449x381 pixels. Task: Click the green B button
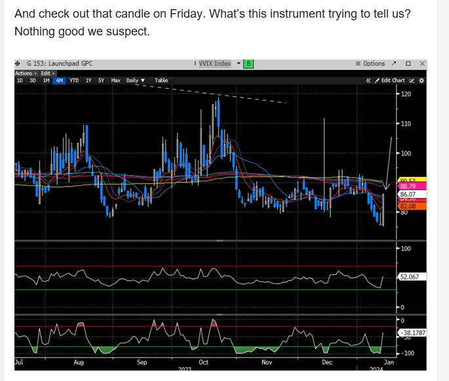(x=248, y=63)
